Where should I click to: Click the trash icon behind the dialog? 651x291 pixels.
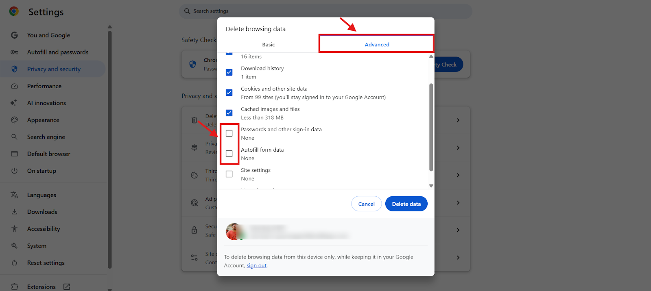click(194, 120)
